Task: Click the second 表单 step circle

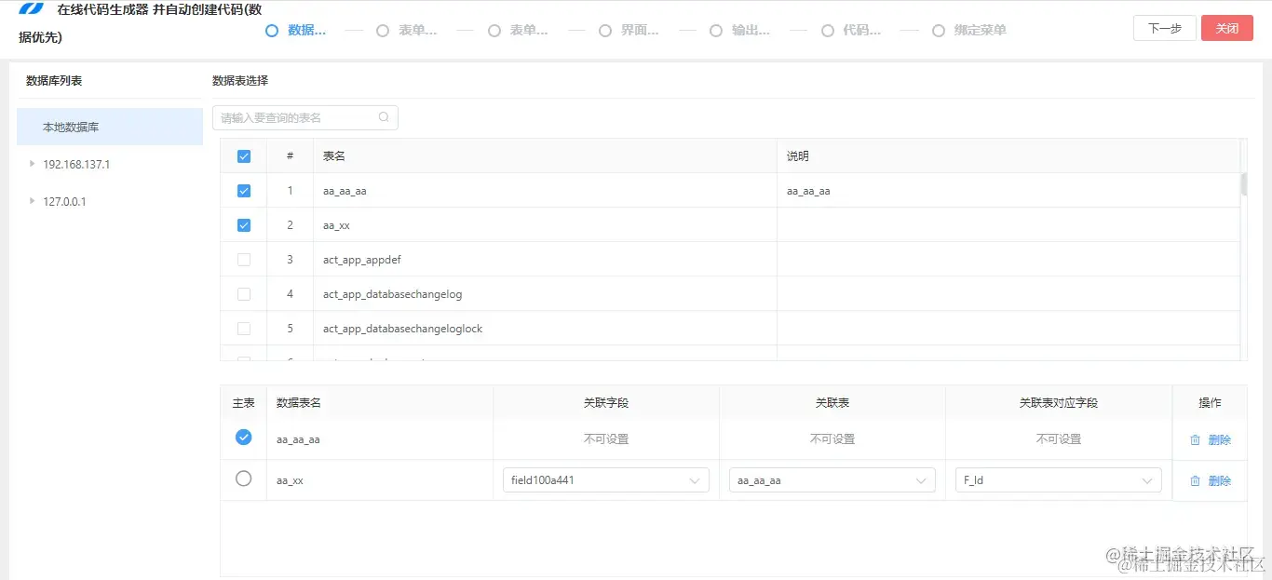Action: [494, 30]
